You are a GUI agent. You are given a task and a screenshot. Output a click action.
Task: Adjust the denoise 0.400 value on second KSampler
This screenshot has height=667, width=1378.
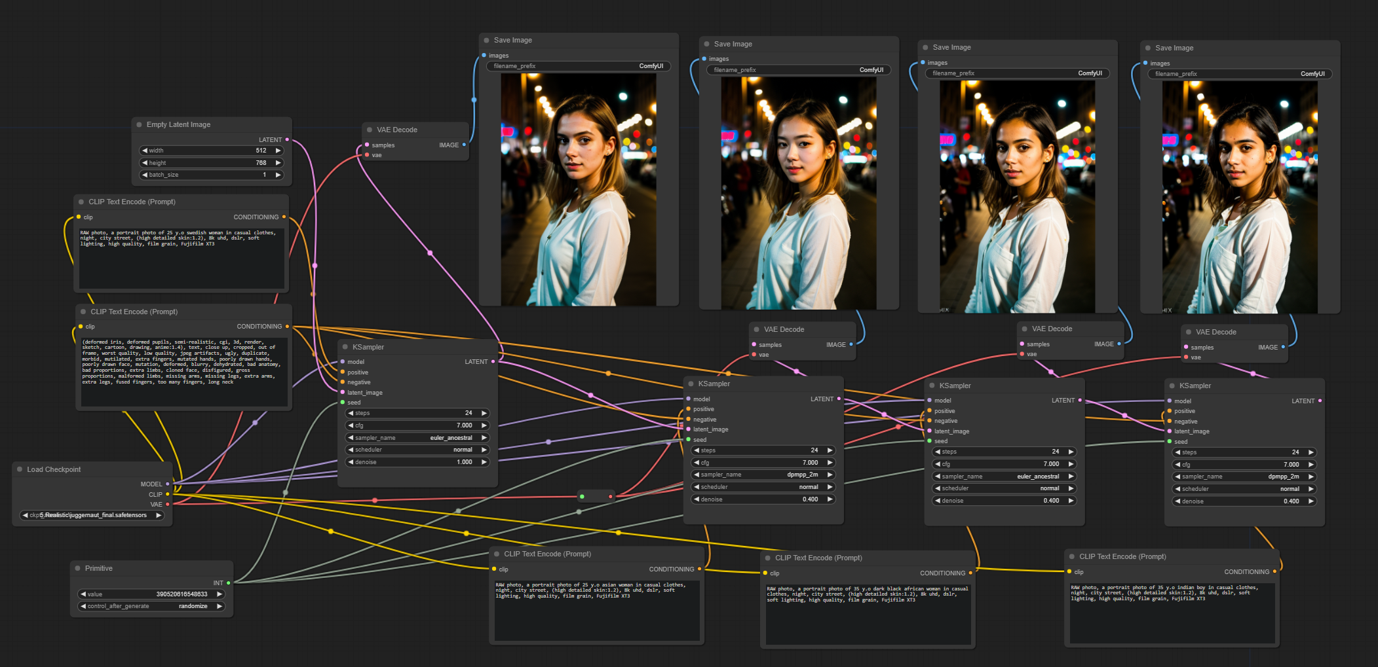[x=762, y=499]
